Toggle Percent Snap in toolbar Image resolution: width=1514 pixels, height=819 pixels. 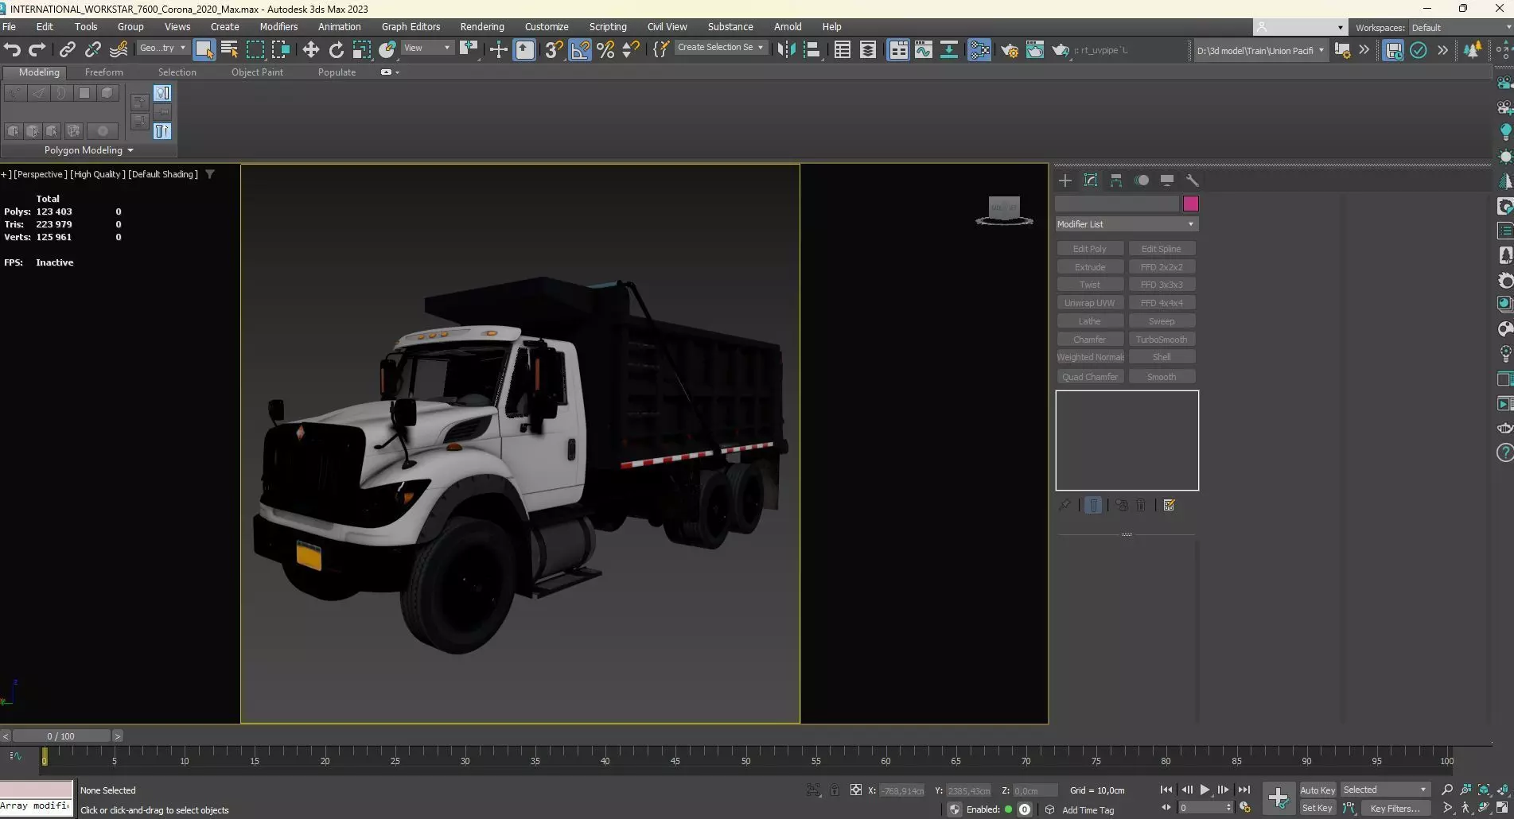pos(605,49)
